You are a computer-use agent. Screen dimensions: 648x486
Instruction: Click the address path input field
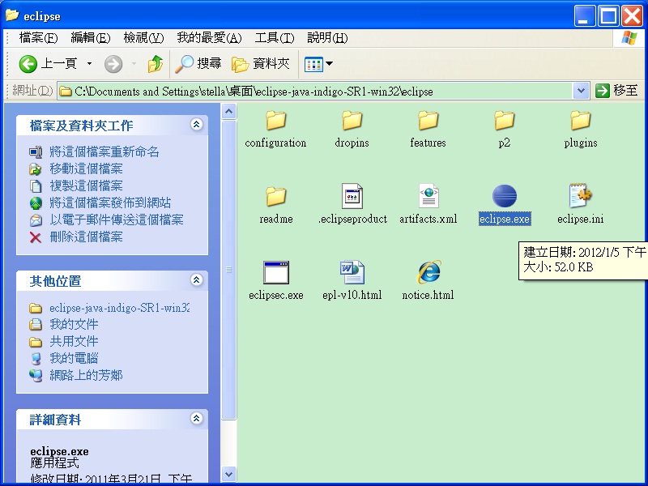coord(315,91)
